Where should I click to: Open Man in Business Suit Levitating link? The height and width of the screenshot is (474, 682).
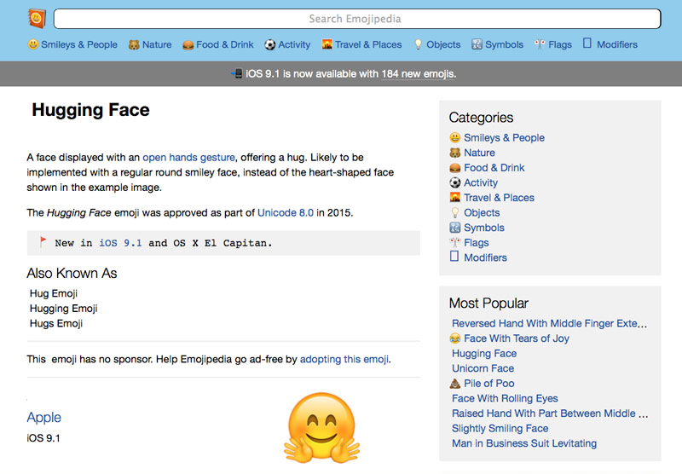[524, 443]
